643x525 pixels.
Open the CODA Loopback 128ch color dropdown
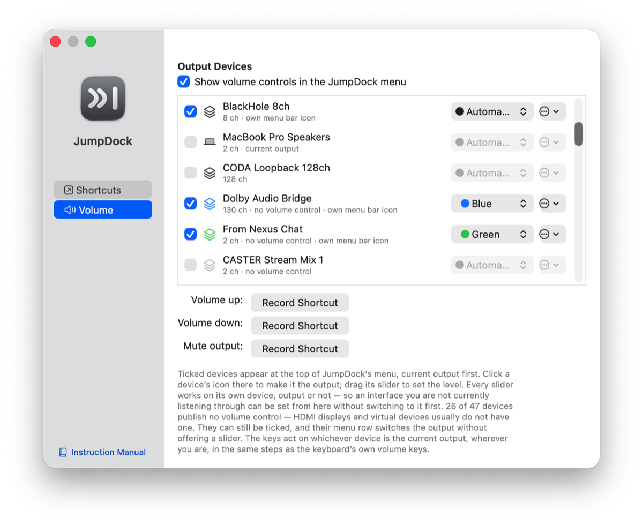[492, 173]
